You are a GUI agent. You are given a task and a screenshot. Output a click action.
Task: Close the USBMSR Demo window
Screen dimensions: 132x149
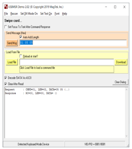pos(124,7)
